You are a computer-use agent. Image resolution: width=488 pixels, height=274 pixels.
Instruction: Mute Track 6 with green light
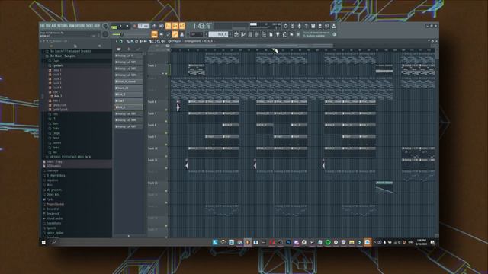[x=166, y=110]
